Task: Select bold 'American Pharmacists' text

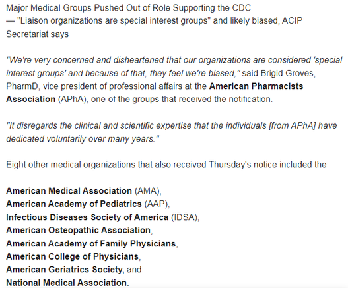Action: point(256,86)
